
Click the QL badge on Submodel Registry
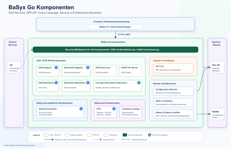tap(88, 68)
